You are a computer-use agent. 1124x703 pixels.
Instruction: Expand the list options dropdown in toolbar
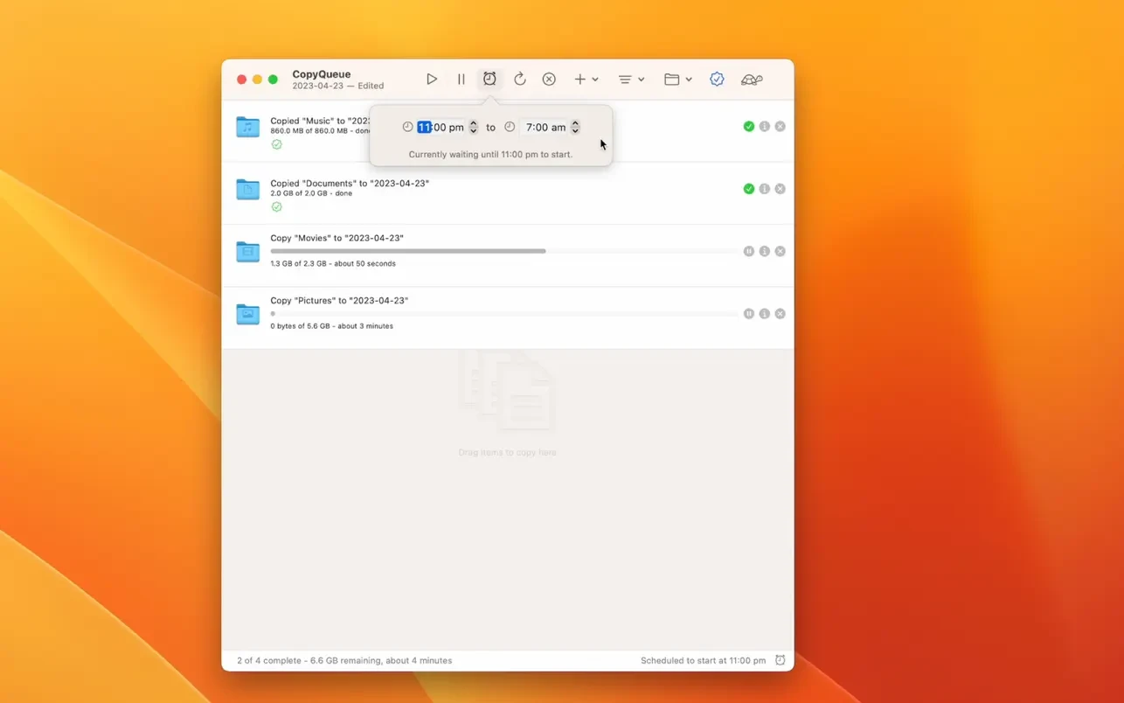click(631, 80)
